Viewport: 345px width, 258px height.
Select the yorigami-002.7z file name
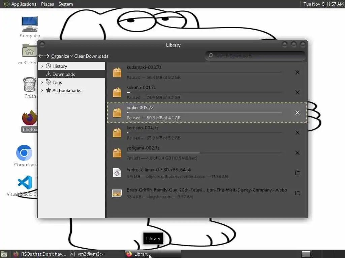coord(143,148)
